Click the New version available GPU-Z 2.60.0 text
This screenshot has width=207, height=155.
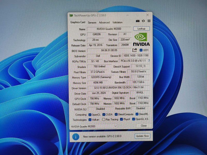point(102,136)
